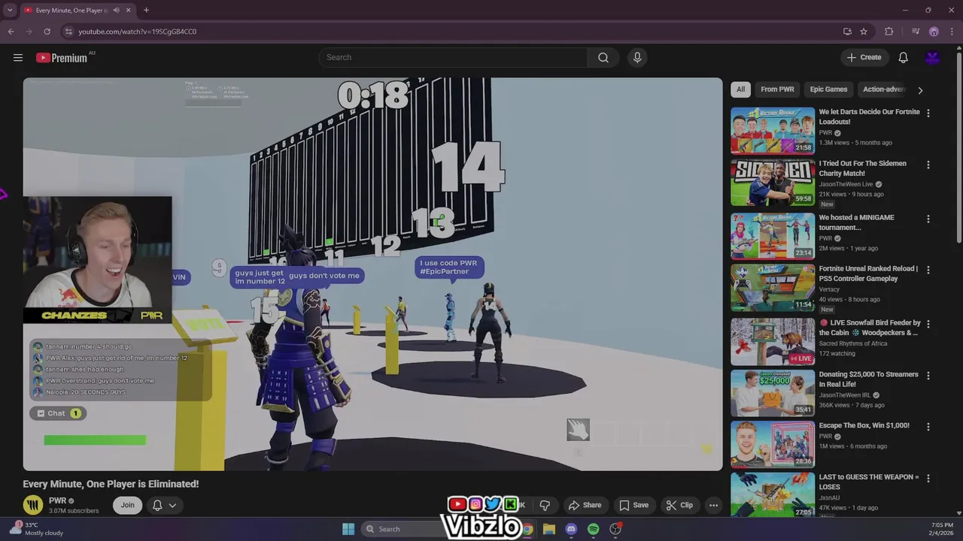Viewport: 963px width, 541px height.
Task: Open more actions ellipsis below video
Action: [x=713, y=505]
